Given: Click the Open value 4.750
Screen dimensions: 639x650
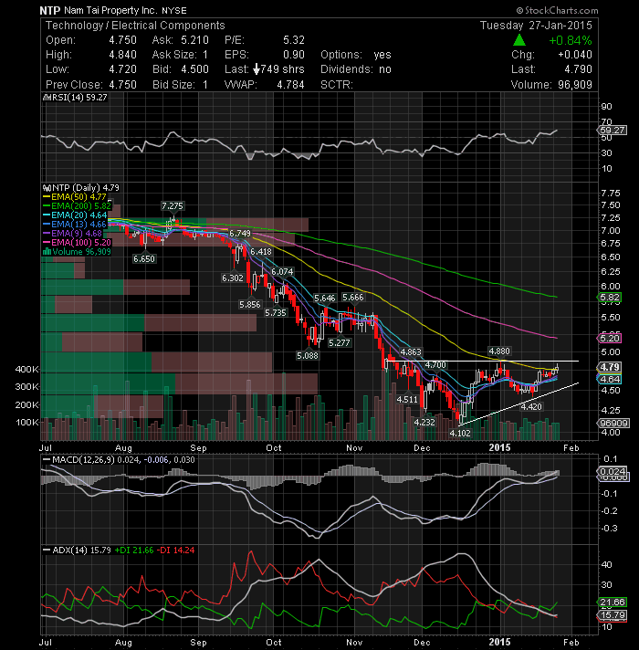Looking at the screenshot, I should [122, 40].
